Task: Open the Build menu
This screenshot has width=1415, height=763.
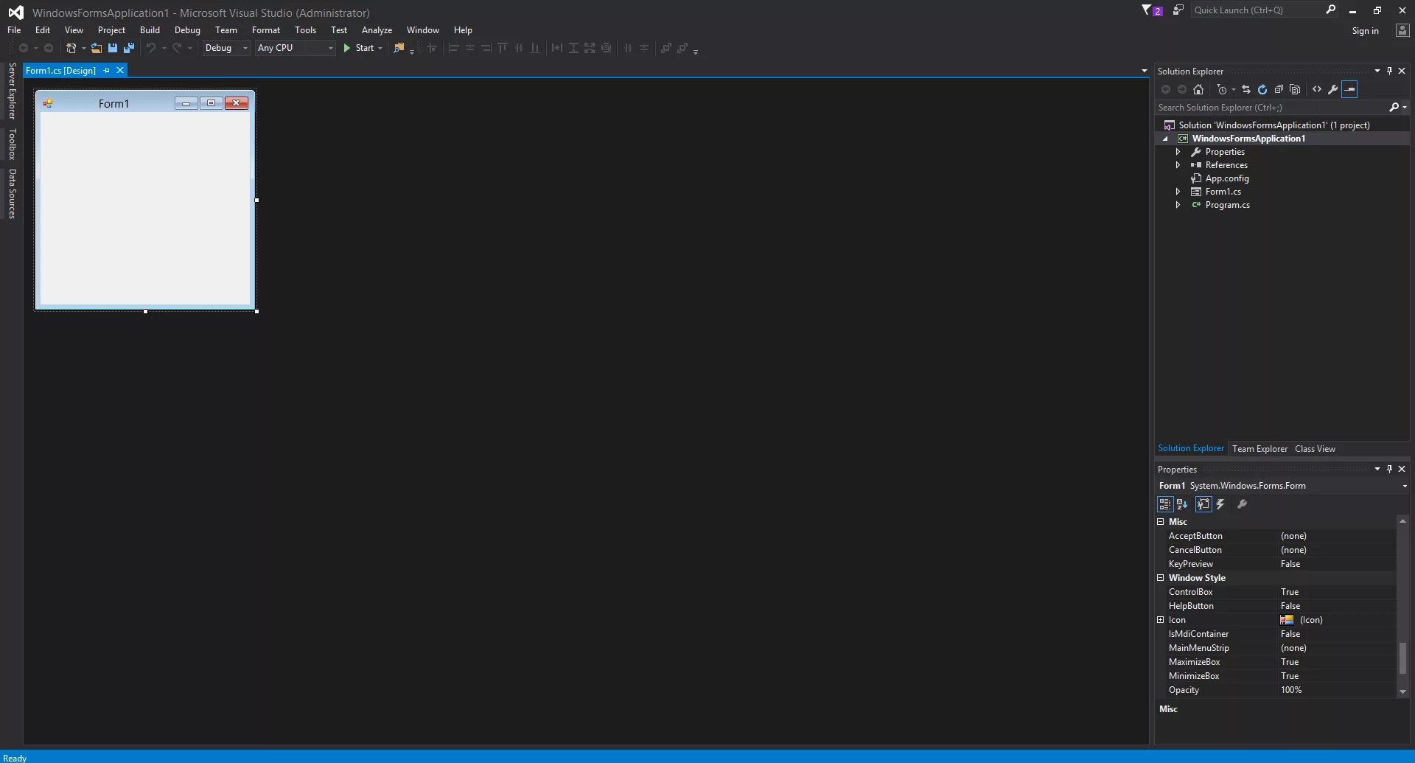Action: [x=150, y=30]
